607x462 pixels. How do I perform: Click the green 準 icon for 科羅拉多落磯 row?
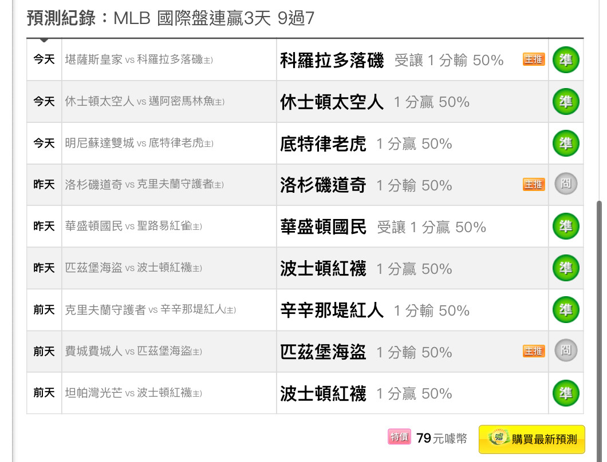click(566, 60)
